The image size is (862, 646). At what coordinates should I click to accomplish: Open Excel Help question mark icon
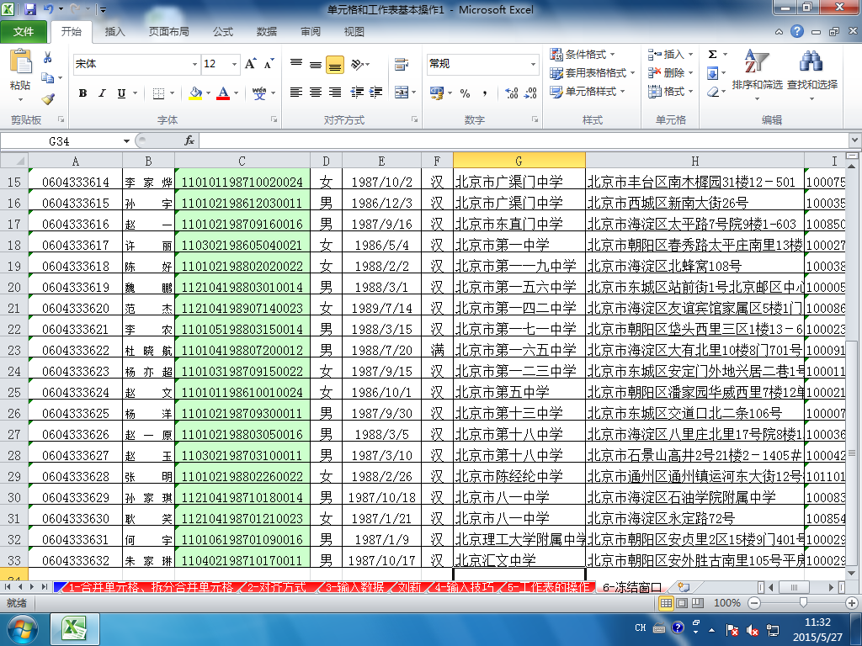pos(797,31)
